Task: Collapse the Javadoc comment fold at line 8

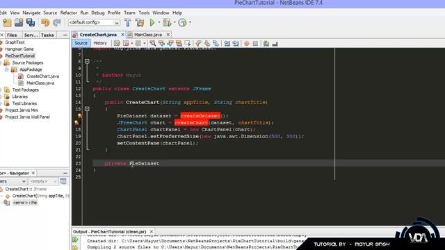Action: (87, 61)
